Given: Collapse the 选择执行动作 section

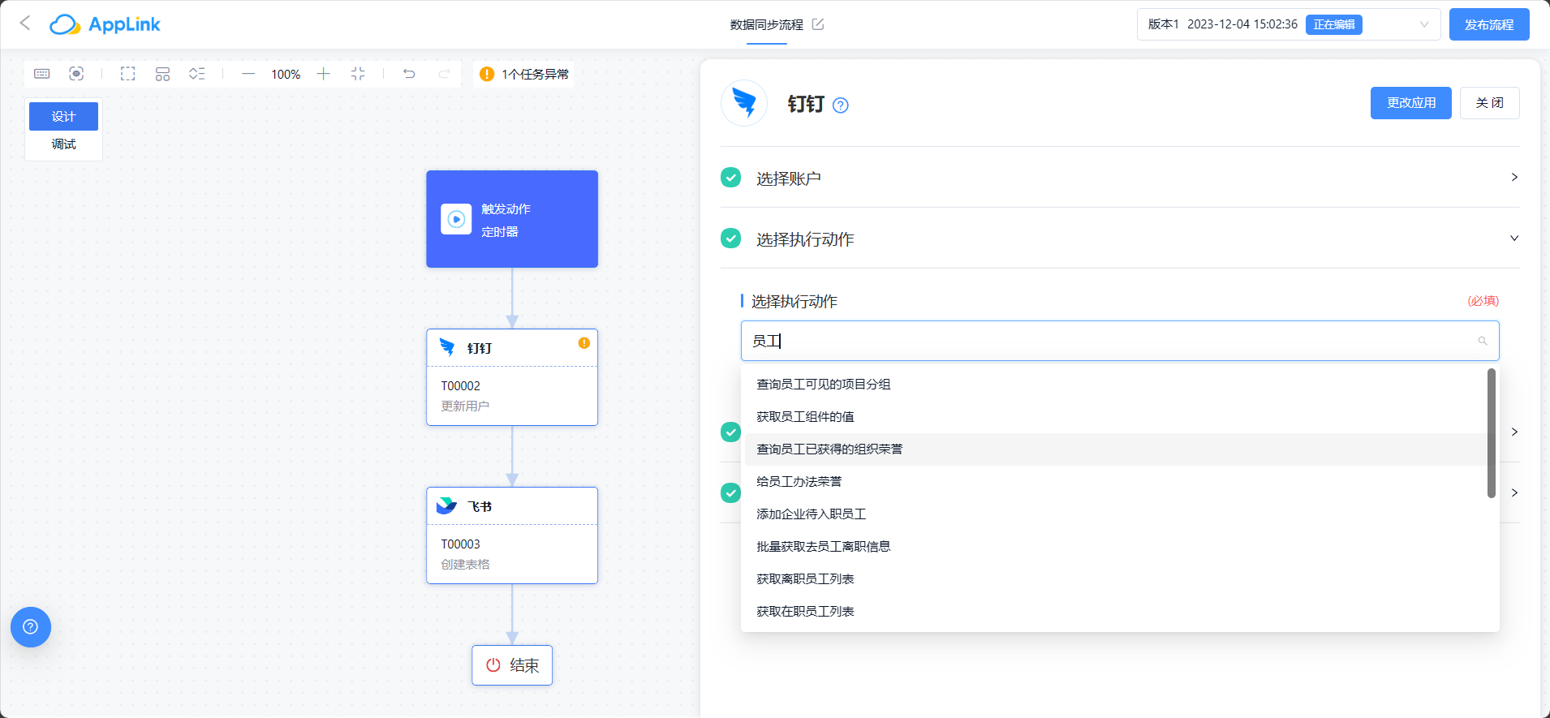Looking at the screenshot, I should 1120,239.
